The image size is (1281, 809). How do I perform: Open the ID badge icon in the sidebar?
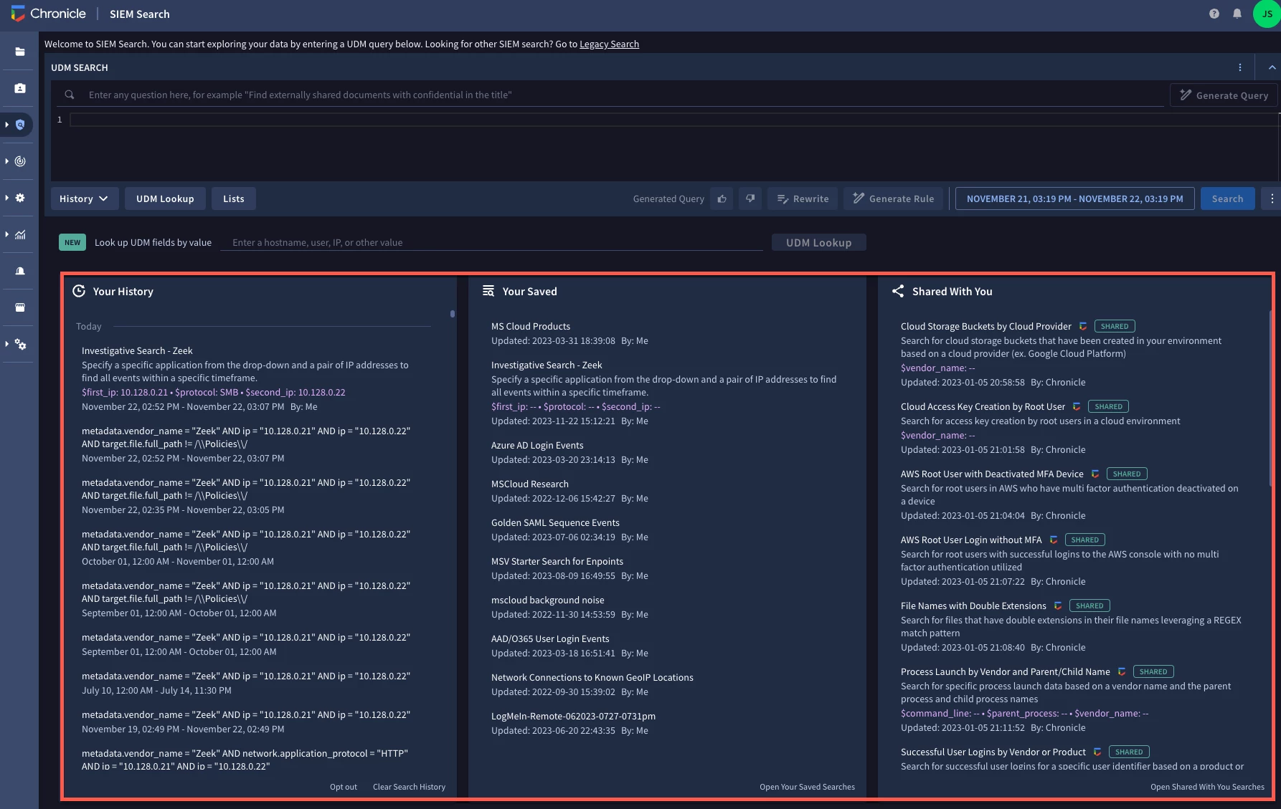click(x=20, y=88)
